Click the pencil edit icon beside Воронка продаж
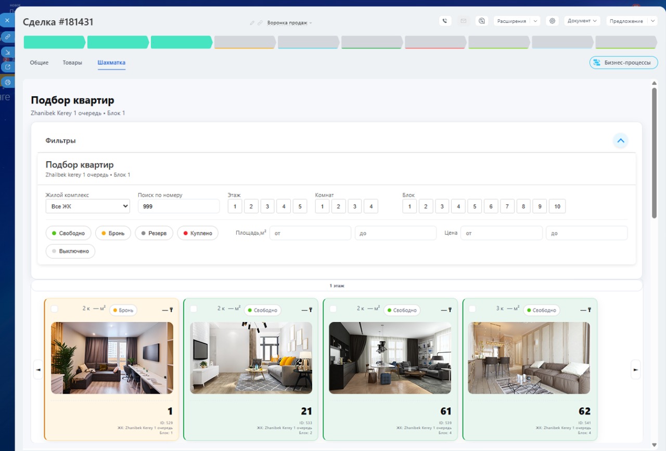Viewport: 666px width, 451px height. [252, 23]
